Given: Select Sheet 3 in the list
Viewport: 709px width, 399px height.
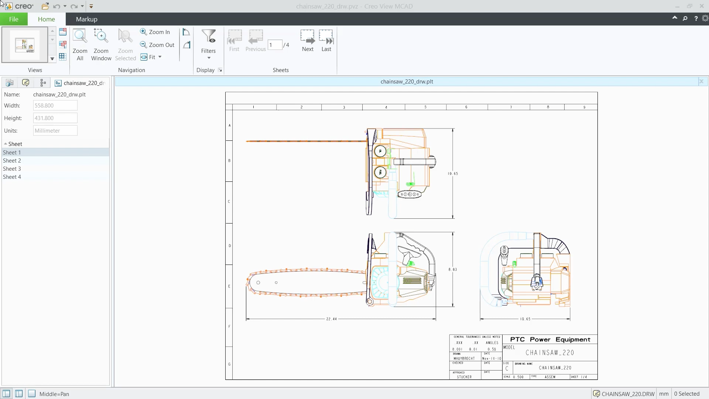Looking at the screenshot, I should [x=55, y=169].
